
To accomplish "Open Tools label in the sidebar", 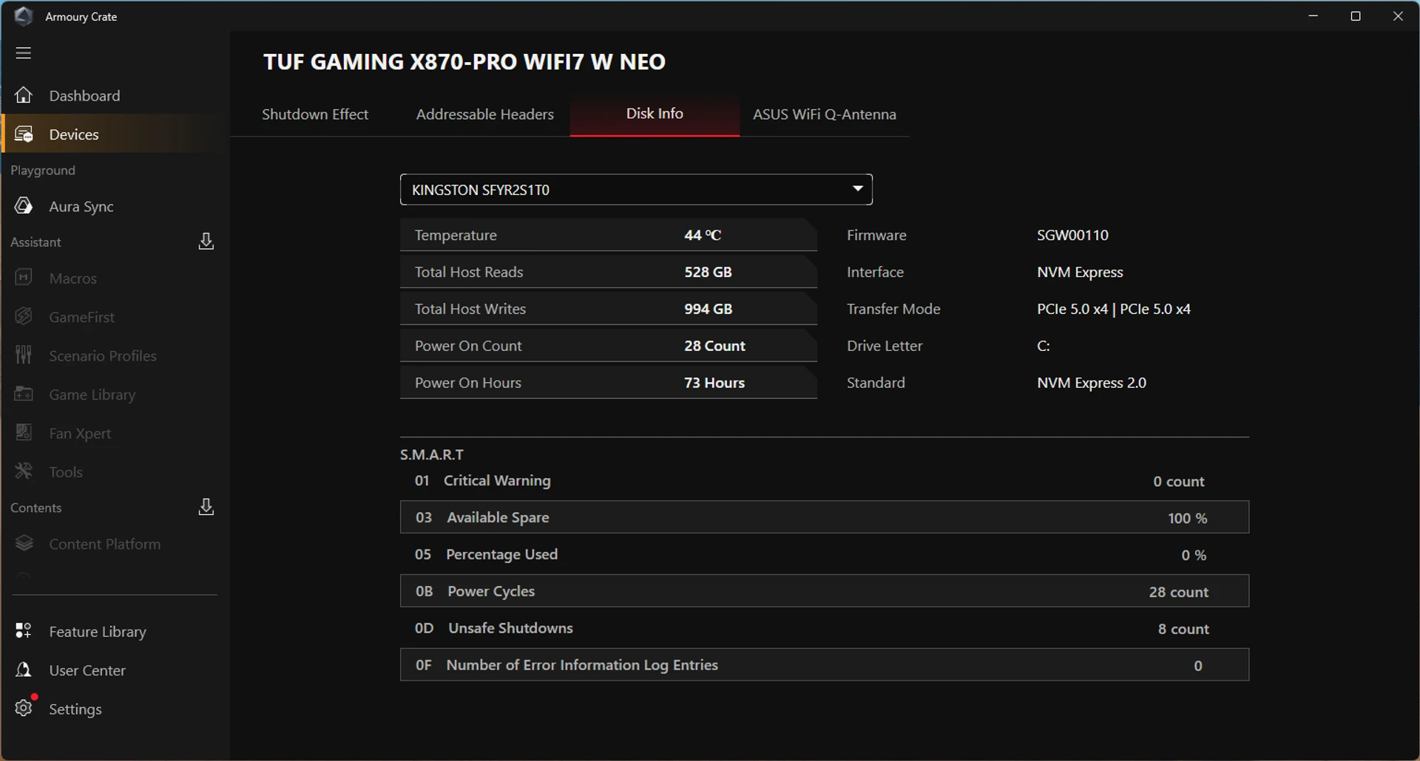I will (66, 472).
